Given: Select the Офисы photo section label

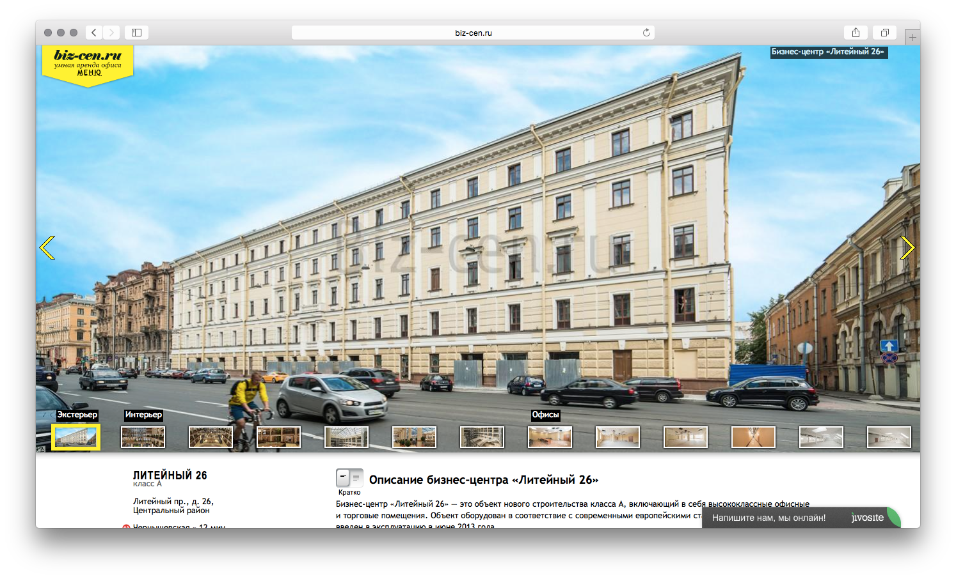Looking at the screenshot, I should point(545,415).
